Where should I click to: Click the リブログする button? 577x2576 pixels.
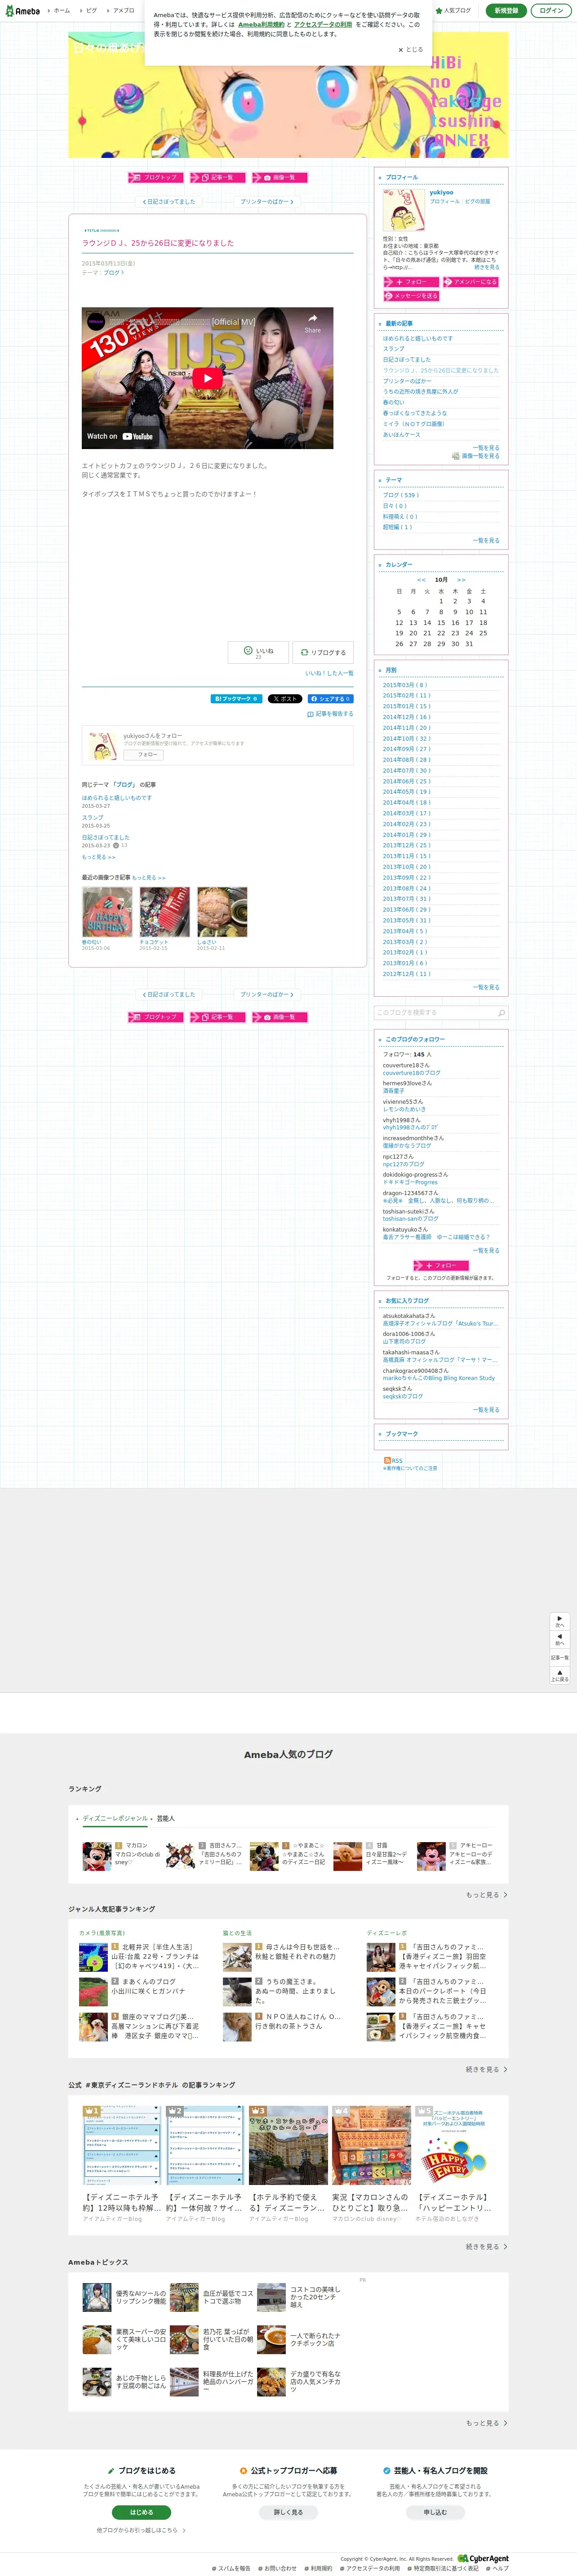[323, 652]
